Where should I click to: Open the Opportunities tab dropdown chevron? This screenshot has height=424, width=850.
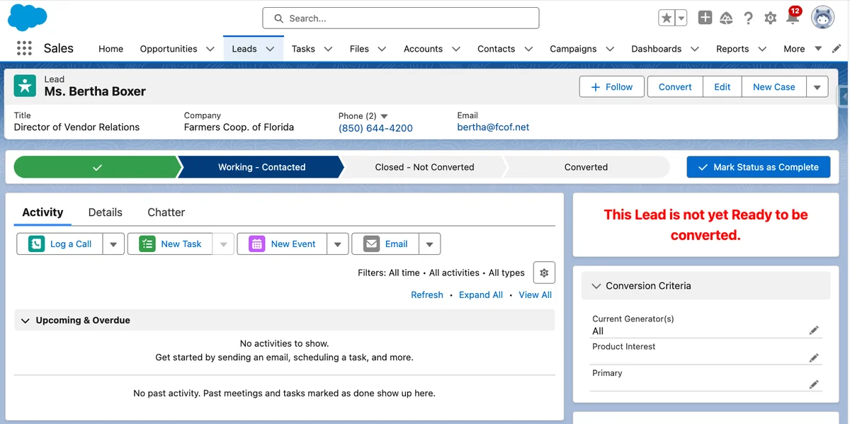(x=210, y=49)
